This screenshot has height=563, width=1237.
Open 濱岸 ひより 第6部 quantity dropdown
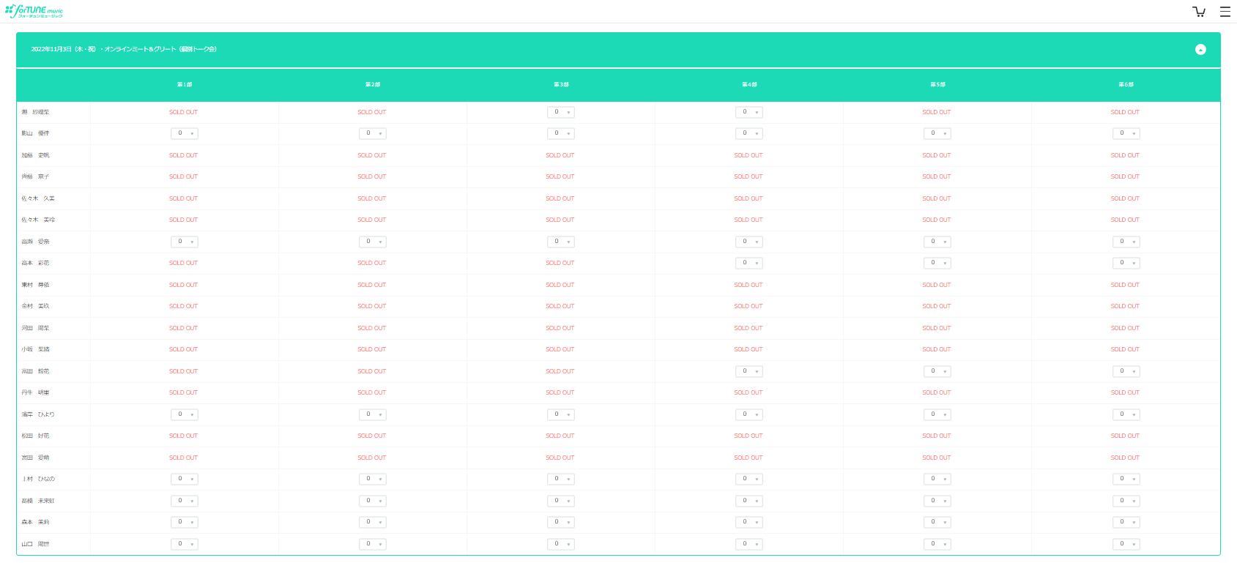[1126, 414]
